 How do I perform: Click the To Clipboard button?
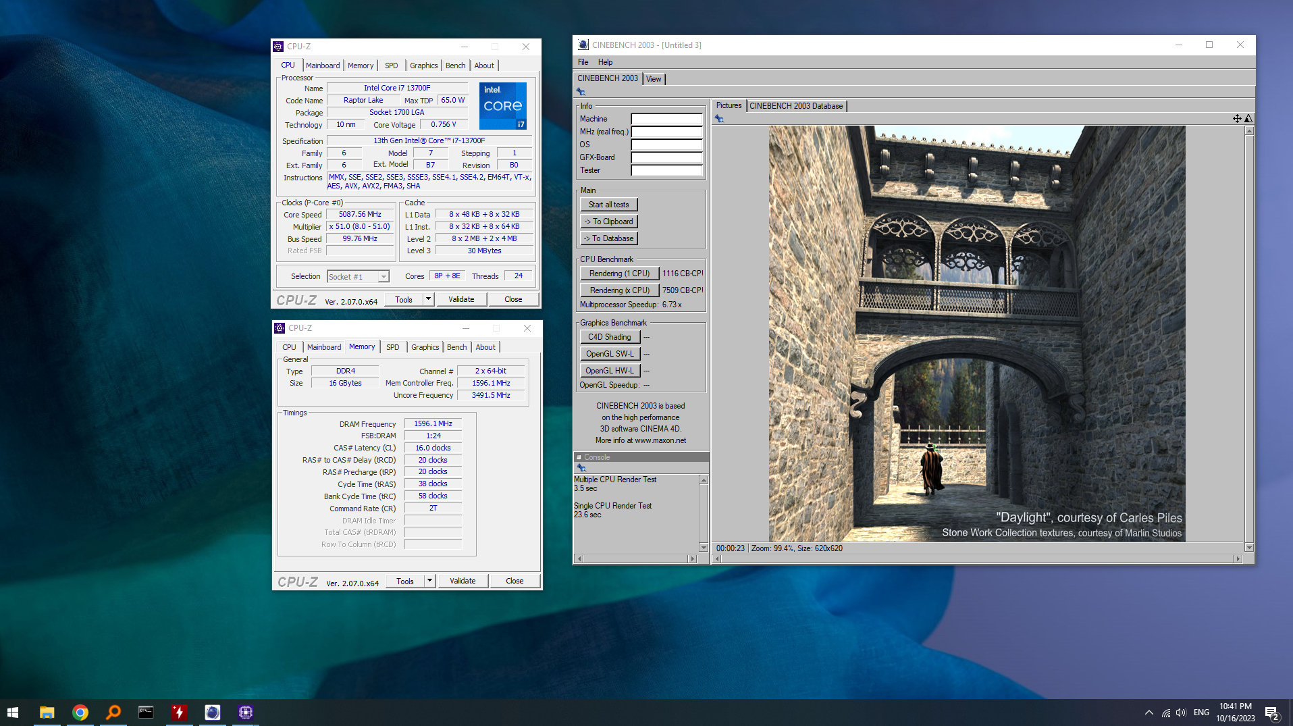point(608,222)
